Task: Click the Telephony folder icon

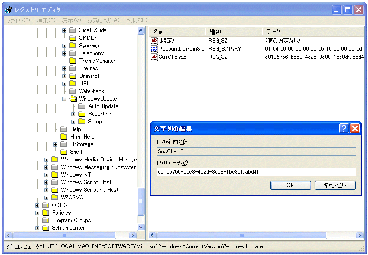Action: pyautogui.click(x=73, y=53)
